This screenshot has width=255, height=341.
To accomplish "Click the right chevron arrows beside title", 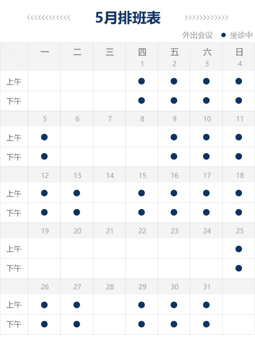I will (206, 18).
